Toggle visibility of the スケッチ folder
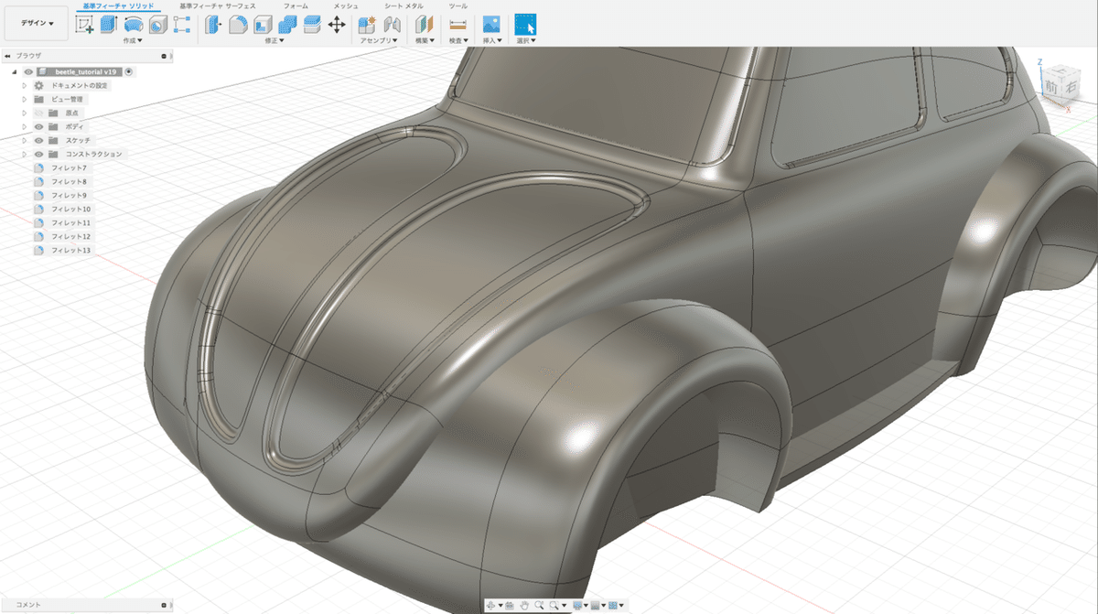This screenshot has width=1098, height=614. (x=39, y=140)
